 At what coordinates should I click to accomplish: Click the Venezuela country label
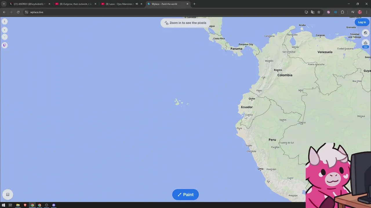[x=325, y=52]
